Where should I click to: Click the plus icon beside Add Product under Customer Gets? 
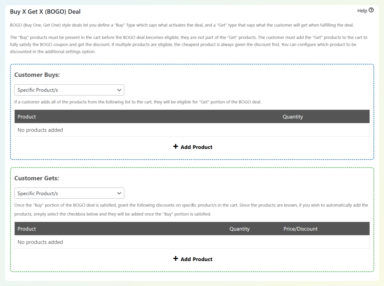tap(176, 259)
